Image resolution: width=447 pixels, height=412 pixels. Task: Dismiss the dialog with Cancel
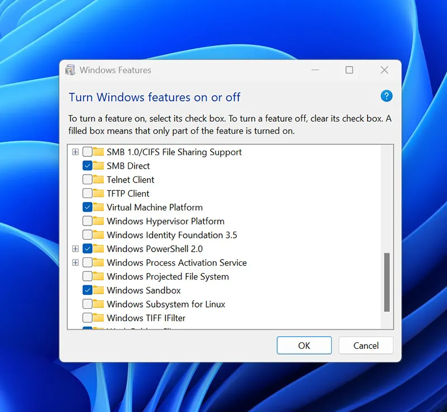[x=365, y=345]
